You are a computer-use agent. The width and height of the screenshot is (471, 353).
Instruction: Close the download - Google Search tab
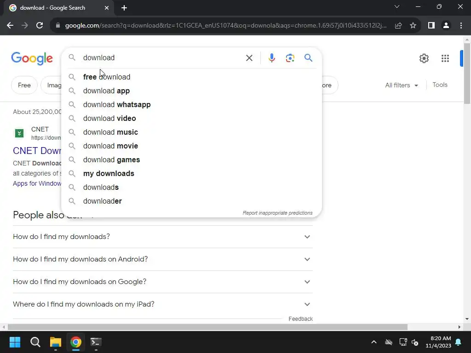107,8
